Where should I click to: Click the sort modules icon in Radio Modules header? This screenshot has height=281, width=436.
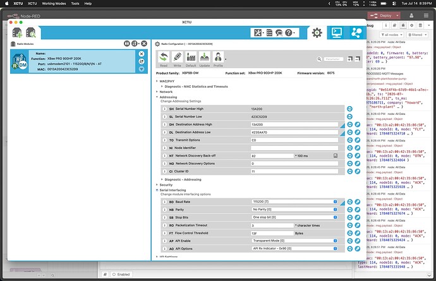point(135,44)
